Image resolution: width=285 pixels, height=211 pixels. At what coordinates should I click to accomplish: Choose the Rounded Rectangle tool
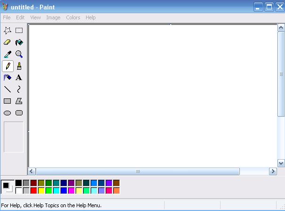(x=19, y=113)
